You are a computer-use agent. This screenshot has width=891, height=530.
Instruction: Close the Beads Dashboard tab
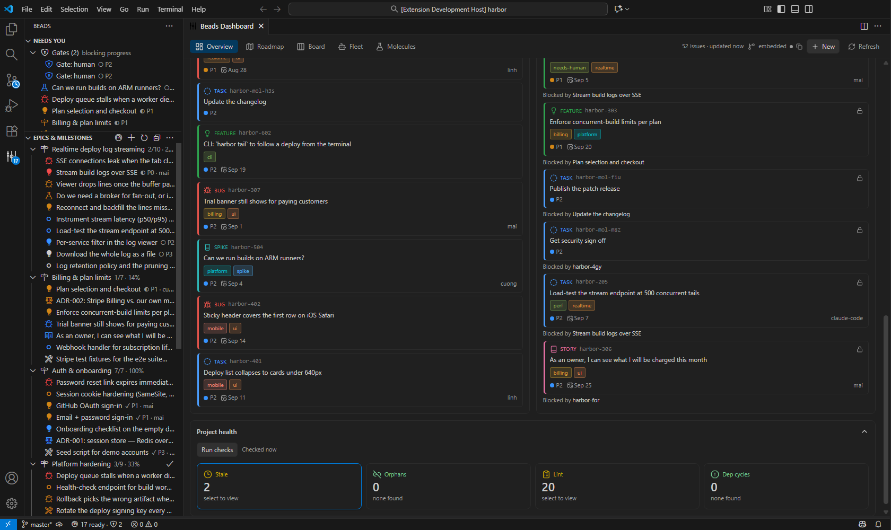(261, 26)
